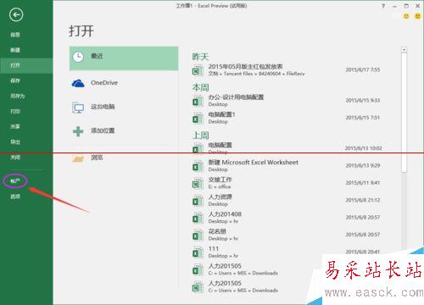This screenshot has height=305, width=424.
Task: Open file 电脑配置1 on Desktop
Action: [221, 114]
